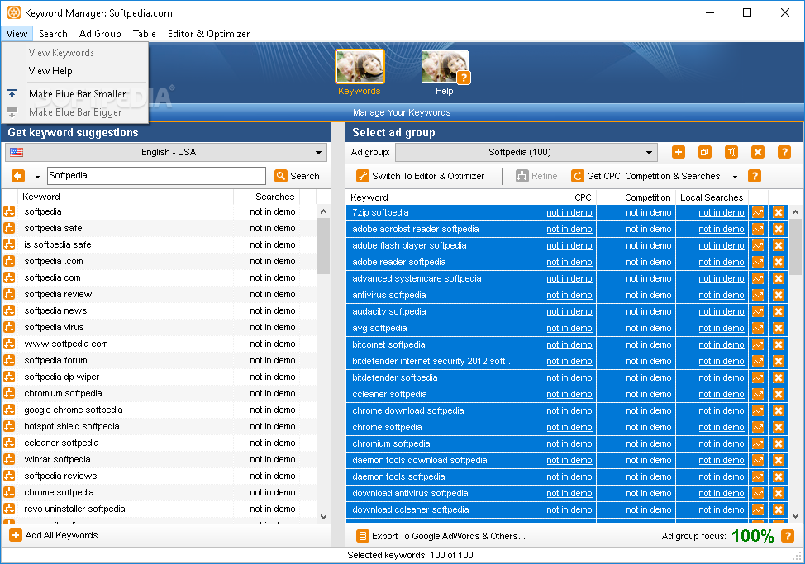Add 'hotspot shield softpedia' suggestion icon
Viewport: 805px width, 564px height.
click(x=9, y=426)
